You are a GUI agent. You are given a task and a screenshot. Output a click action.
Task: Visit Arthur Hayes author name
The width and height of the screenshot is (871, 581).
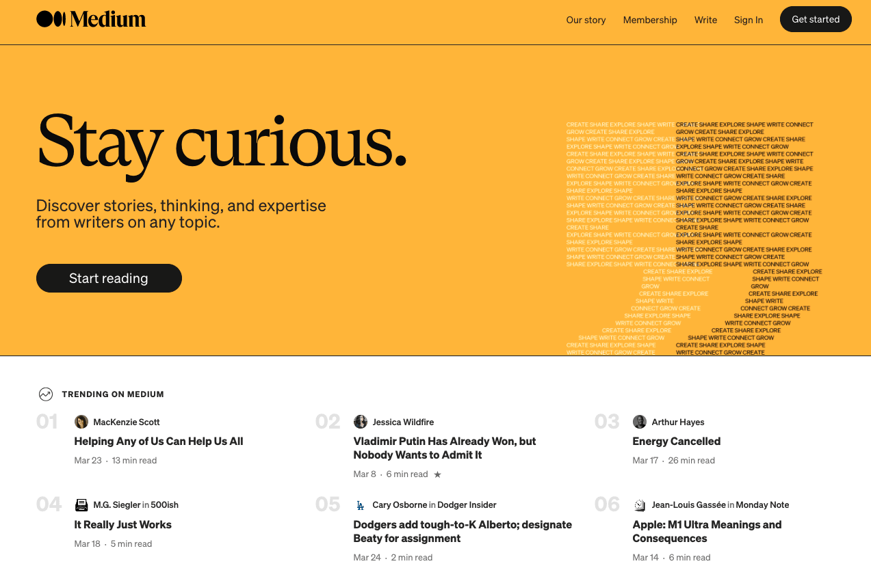point(678,422)
